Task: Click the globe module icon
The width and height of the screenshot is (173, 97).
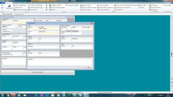Action: pyautogui.click(x=2, y=5)
